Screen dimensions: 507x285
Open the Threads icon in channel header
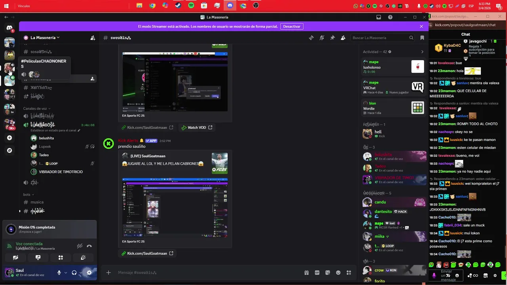tap(311, 38)
